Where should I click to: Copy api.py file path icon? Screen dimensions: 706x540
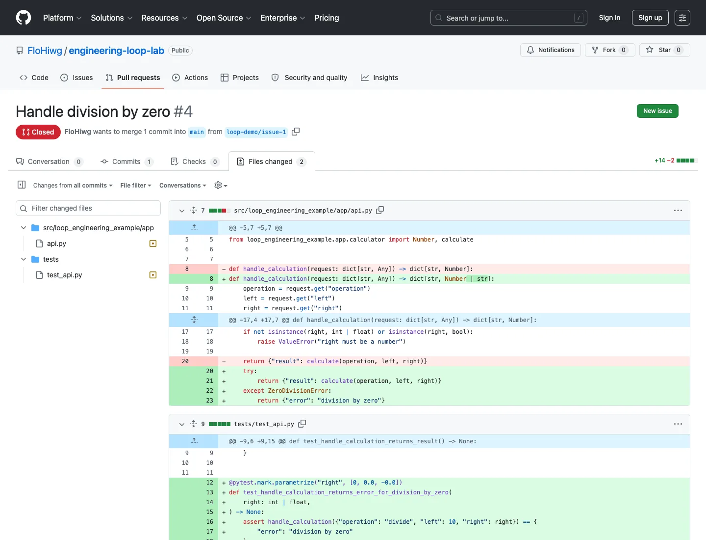tap(380, 210)
